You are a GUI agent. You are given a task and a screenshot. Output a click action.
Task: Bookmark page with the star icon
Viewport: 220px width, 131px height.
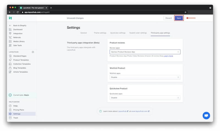tap(185, 12)
